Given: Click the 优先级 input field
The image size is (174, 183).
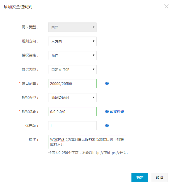Looking at the screenshot, I should [72, 126].
